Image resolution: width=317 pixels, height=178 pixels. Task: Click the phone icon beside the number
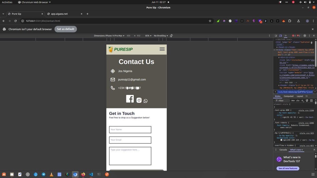click(113, 88)
